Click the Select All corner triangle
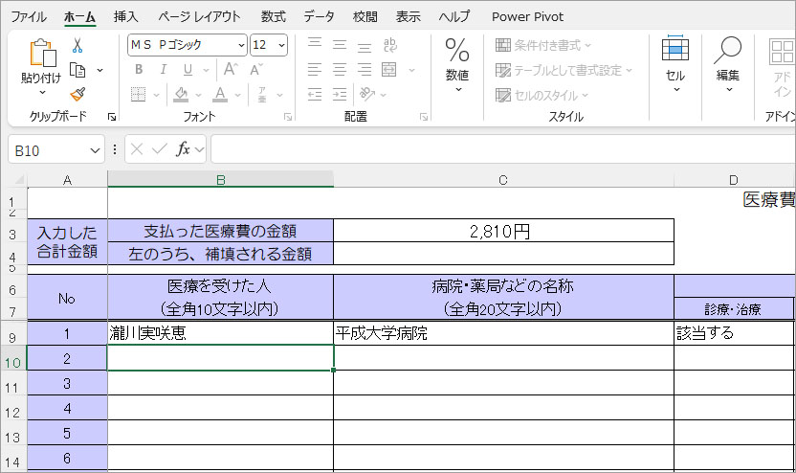The width and height of the screenshot is (796, 473). [x=18, y=180]
